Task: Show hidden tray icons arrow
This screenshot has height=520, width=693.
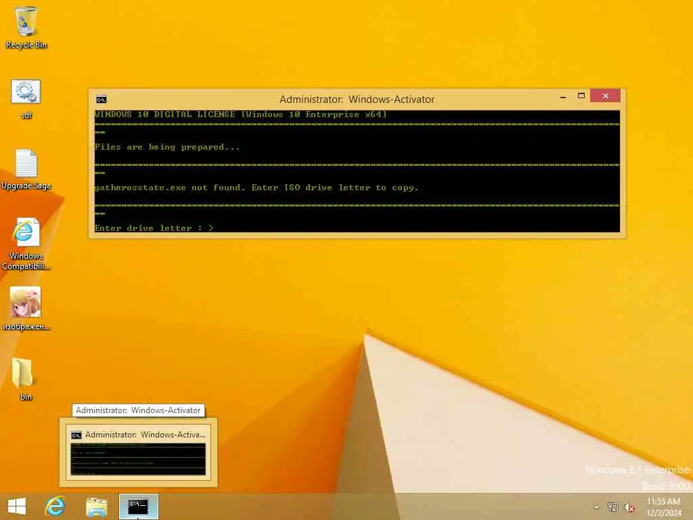Action: (596, 506)
